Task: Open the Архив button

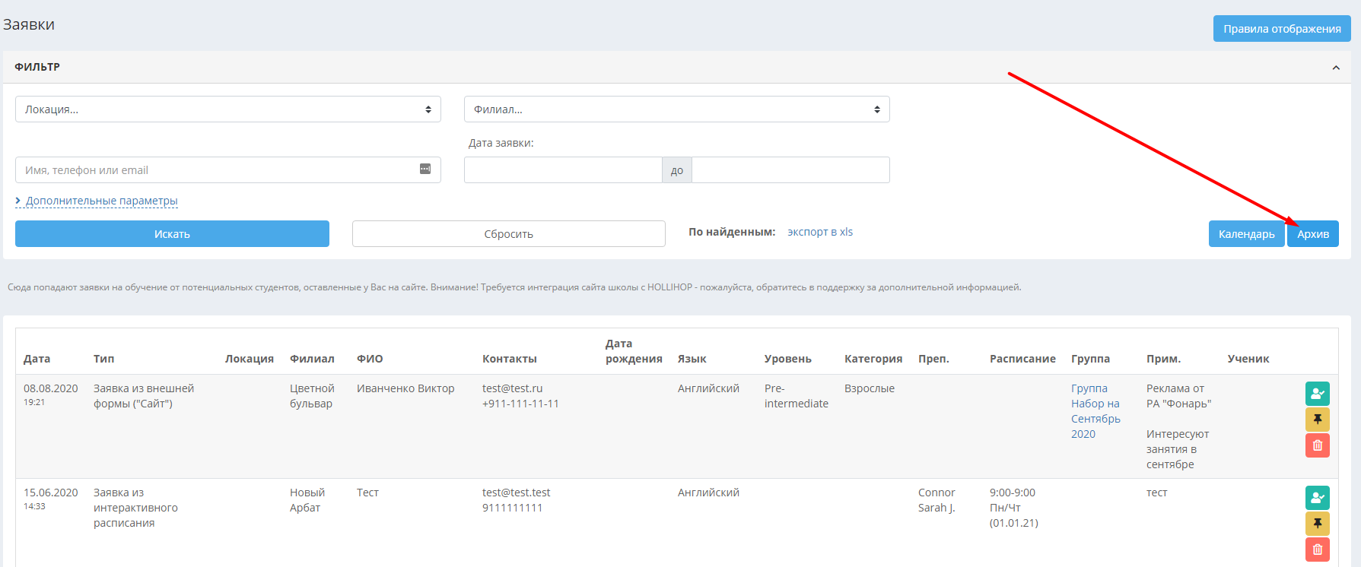Action: coord(1313,234)
